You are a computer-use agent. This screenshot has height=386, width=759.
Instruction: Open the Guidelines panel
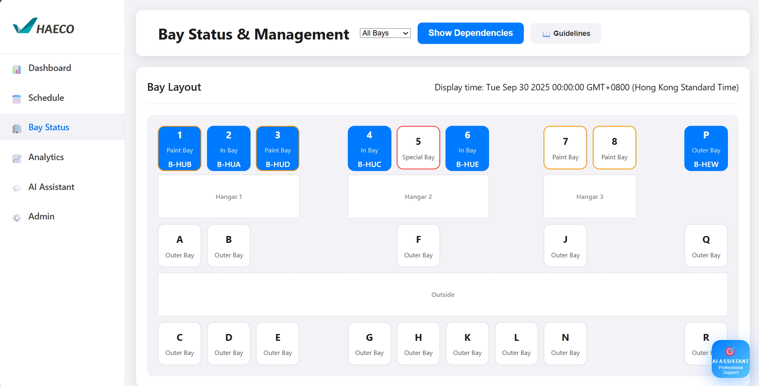(x=565, y=33)
